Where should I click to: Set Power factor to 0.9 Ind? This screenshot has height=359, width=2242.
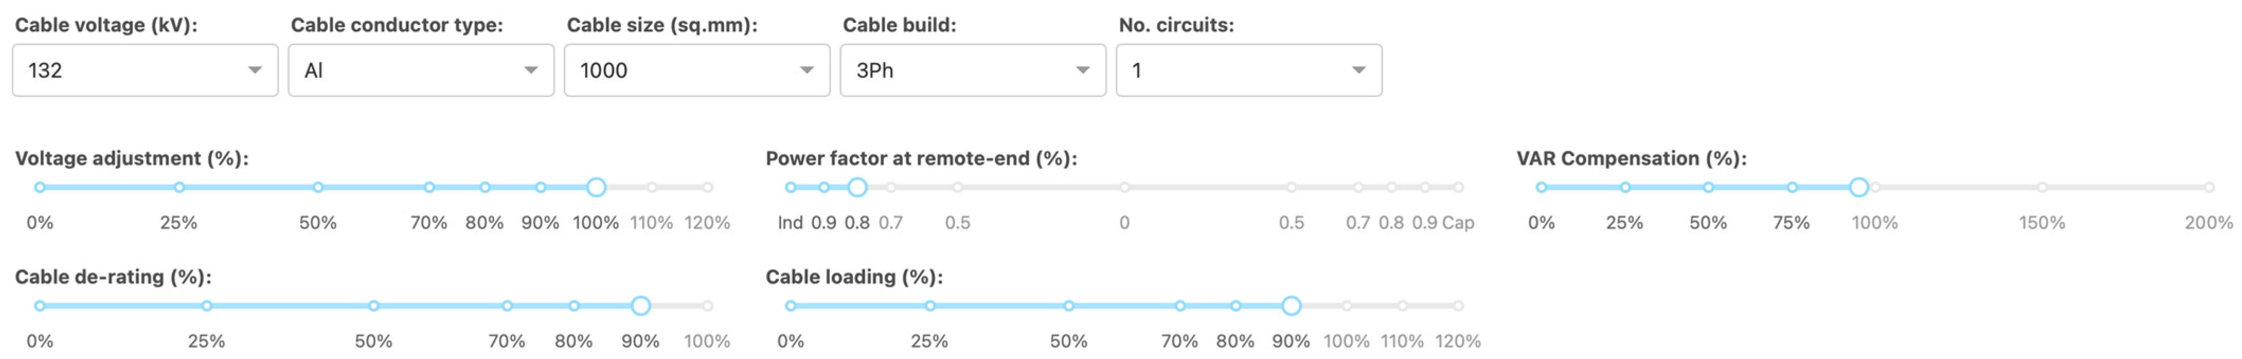[823, 187]
